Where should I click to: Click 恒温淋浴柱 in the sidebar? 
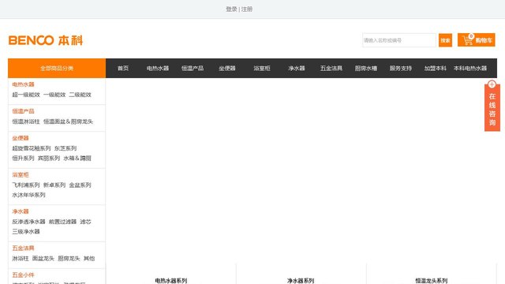[x=26, y=121]
